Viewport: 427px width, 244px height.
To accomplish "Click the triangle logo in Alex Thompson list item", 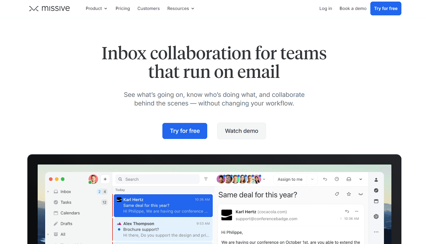I will coord(119,223).
